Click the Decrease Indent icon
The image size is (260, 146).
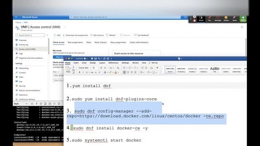[x=142, y=68]
